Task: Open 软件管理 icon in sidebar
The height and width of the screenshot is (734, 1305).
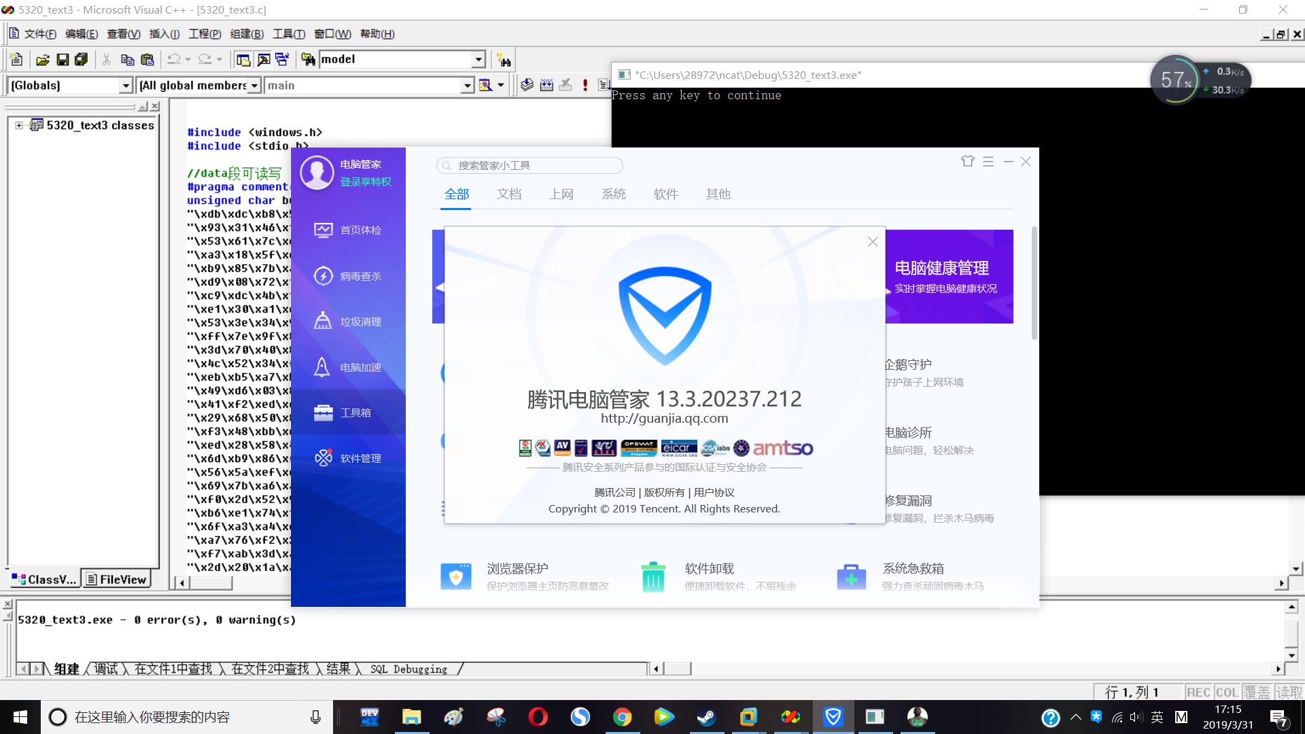Action: [323, 458]
